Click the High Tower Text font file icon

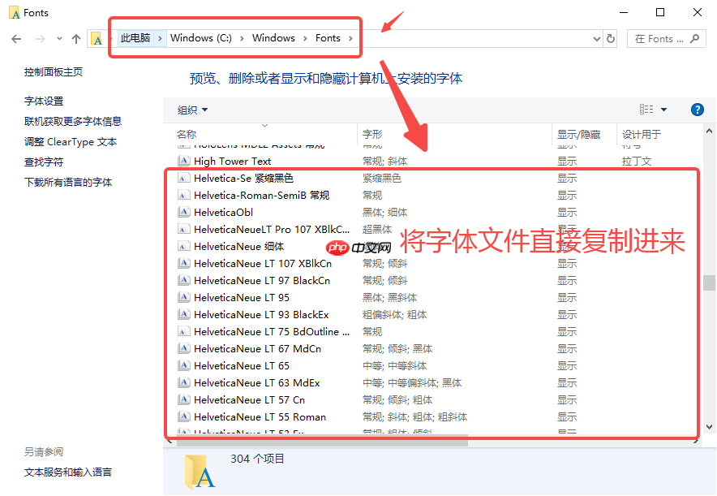tap(182, 161)
